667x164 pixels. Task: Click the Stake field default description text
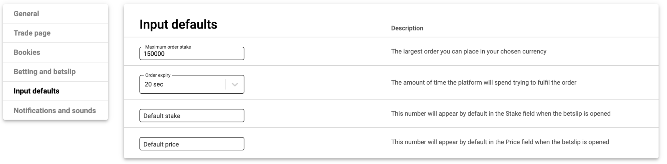coord(501,114)
